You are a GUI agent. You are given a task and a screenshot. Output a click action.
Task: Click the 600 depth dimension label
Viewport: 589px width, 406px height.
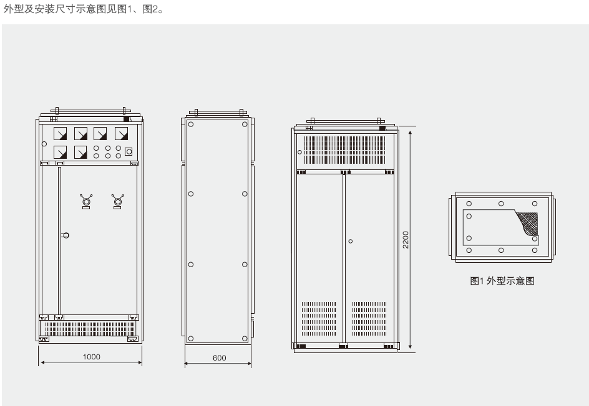pyautogui.click(x=219, y=358)
